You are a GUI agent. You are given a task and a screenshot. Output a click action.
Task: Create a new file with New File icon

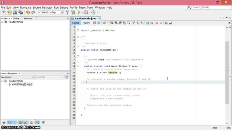[x=4, y=13]
